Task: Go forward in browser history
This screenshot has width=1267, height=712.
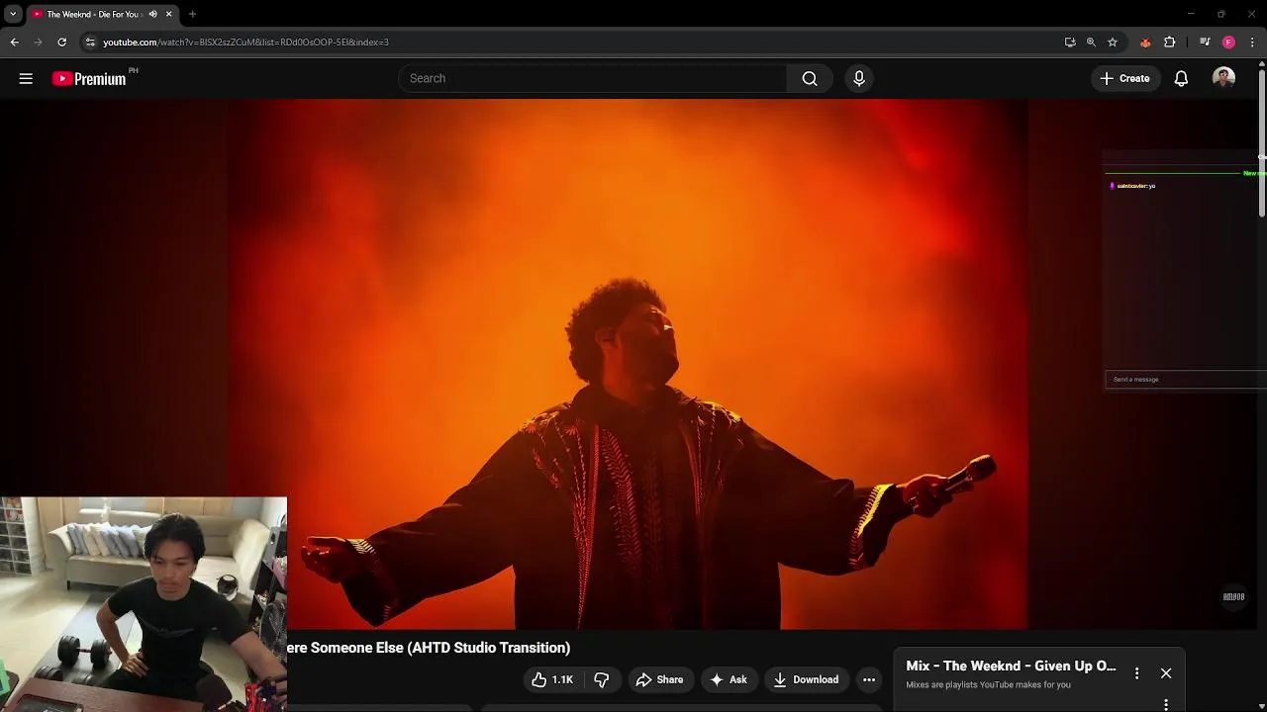Action: click(x=38, y=42)
